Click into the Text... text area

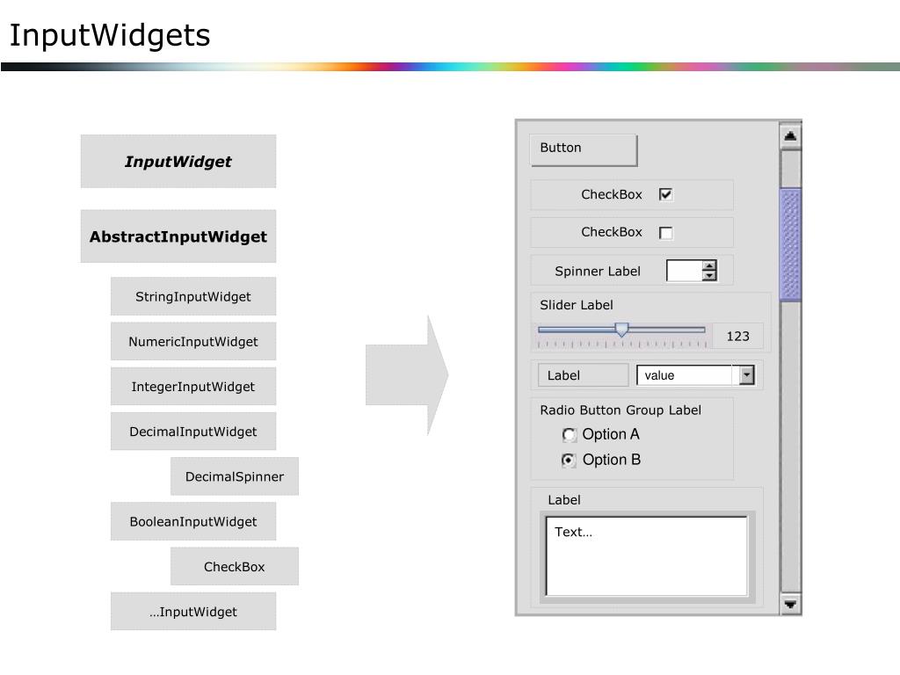647,556
